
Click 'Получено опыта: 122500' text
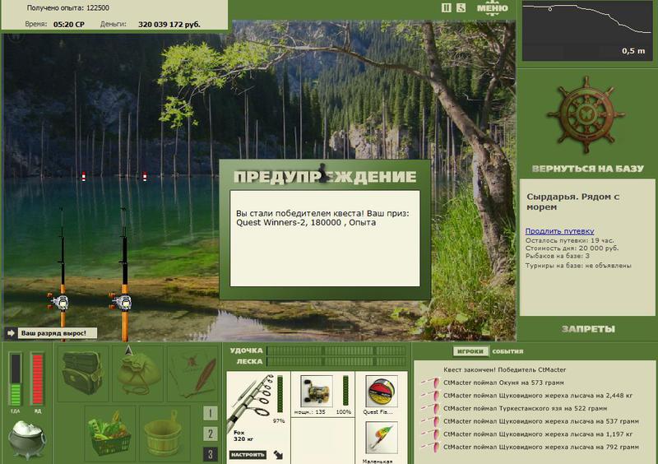[x=68, y=8]
